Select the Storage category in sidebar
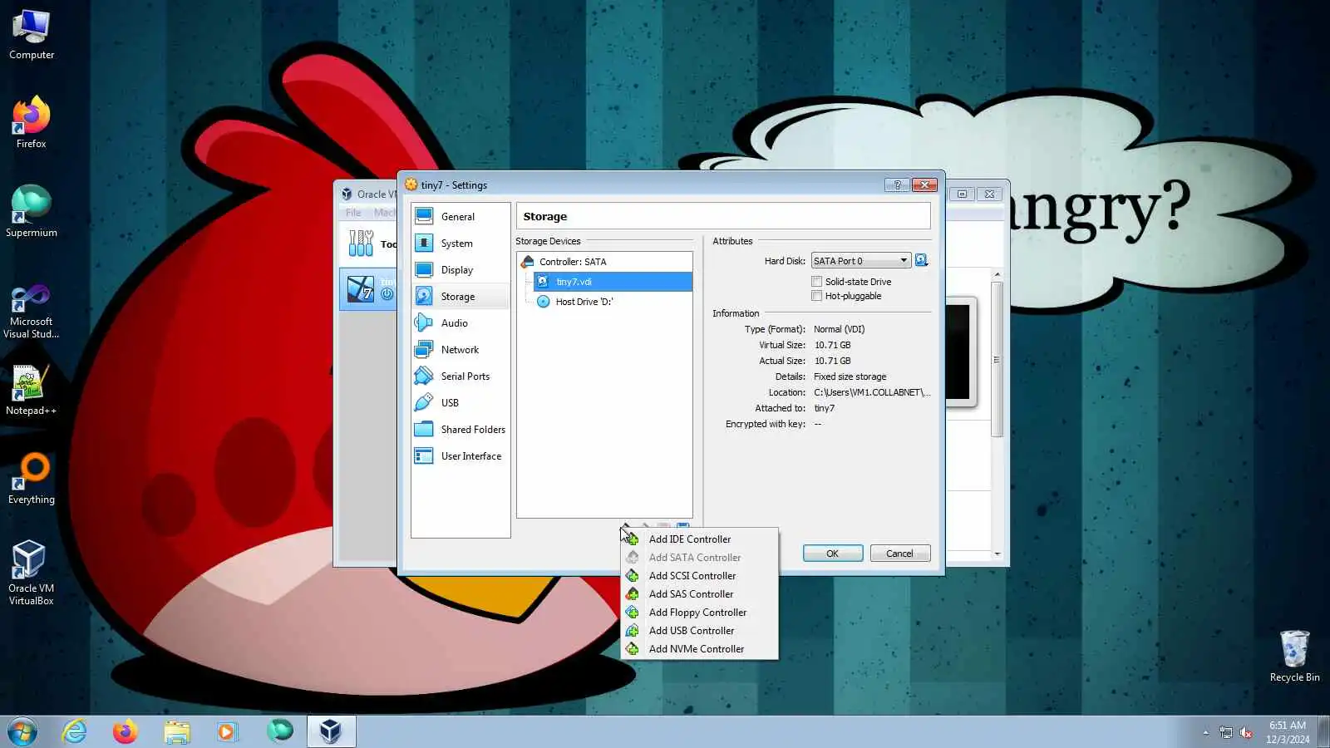Viewport: 1330px width, 748px height. [x=461, y=296]
